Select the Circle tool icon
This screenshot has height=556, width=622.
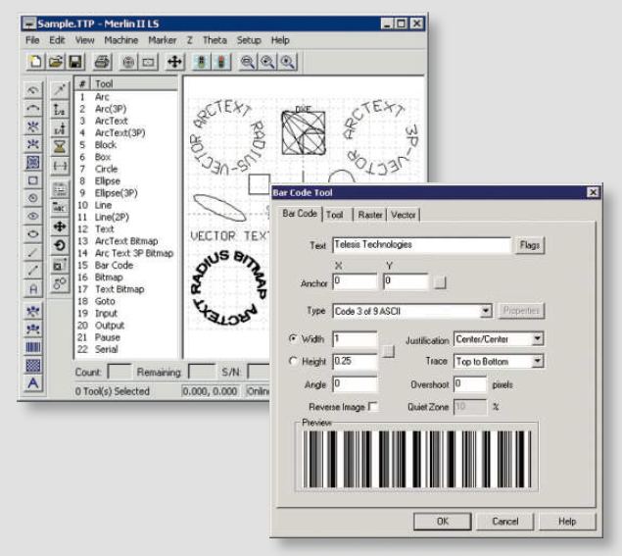click(x=33, y=197)
